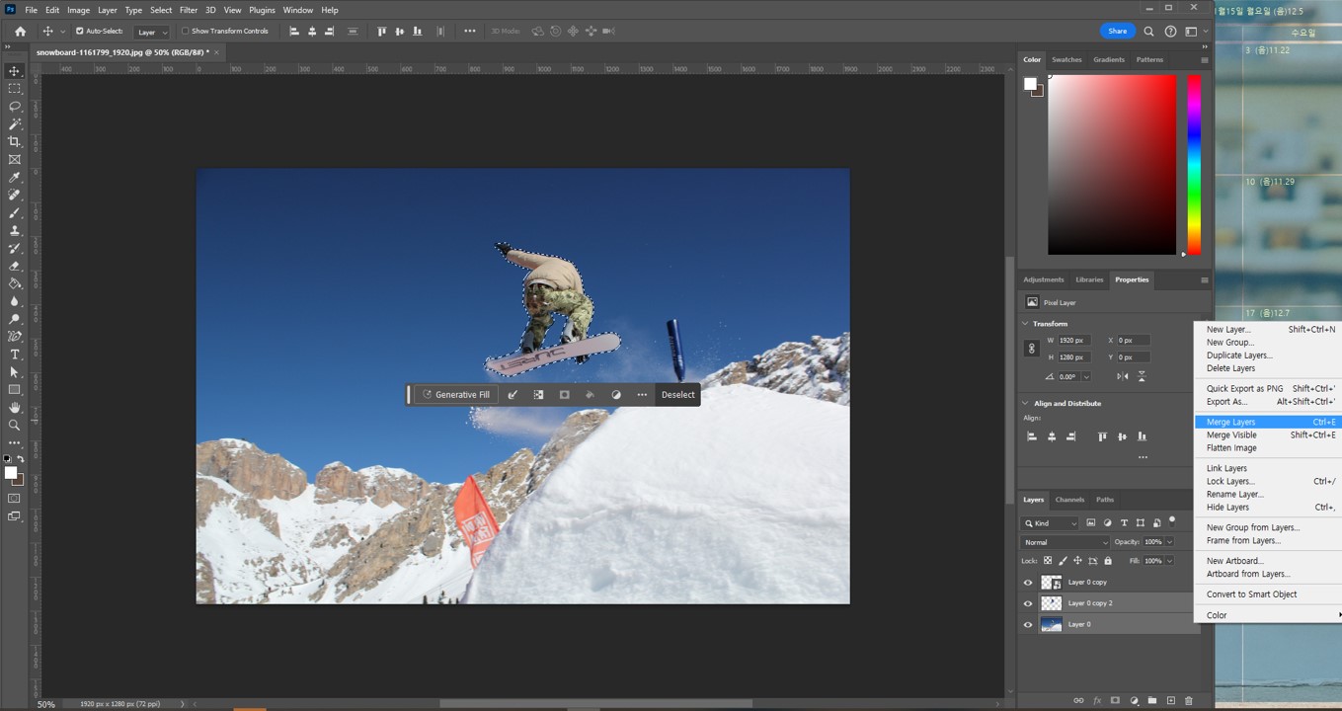Image resolution: width=1342 pixels, height=711 pixels.
Task: Click the Home icon in options bar
Action: pyautogui.click(x=20, y=31)
